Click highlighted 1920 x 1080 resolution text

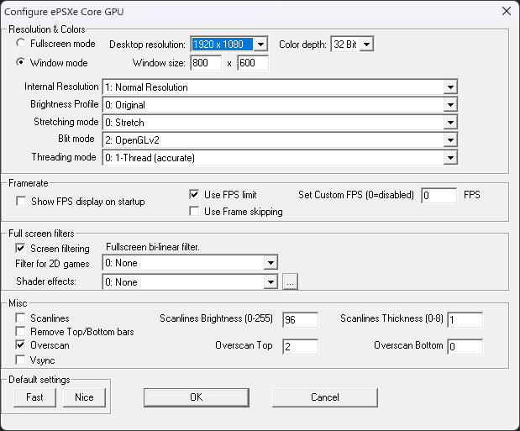click(222, 45)
